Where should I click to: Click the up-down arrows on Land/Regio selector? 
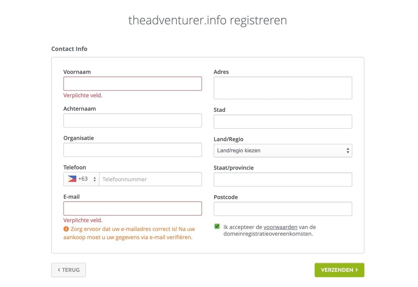(347, 150)
